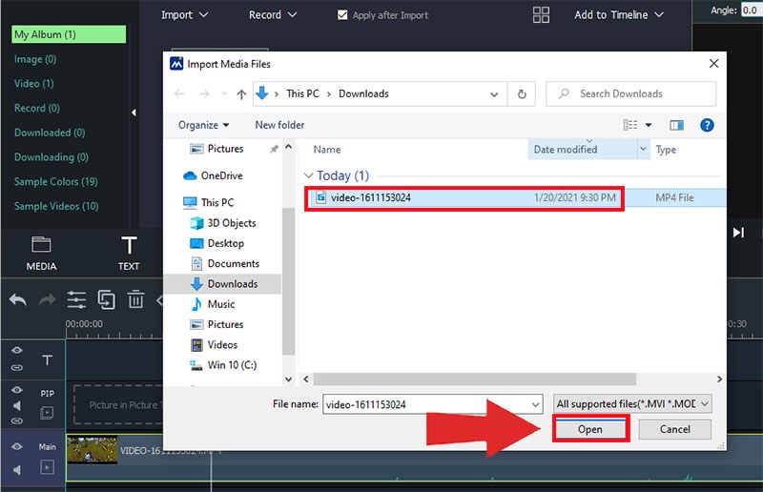Open the MEDIA panel icon
The height and width of the screenshot is (492, 763).
41,253
